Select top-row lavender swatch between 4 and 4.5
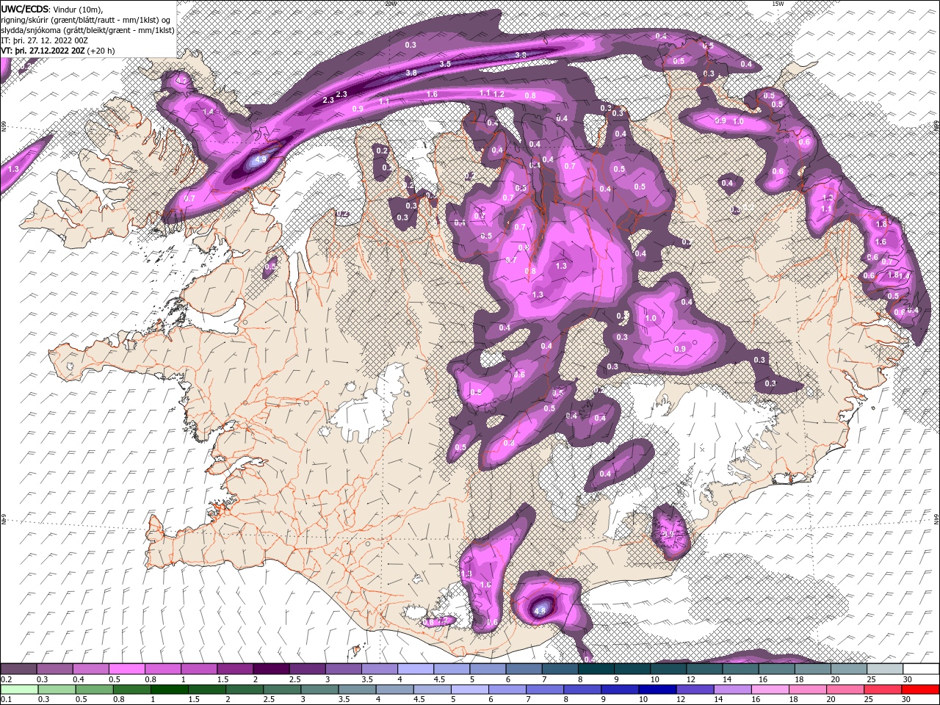940x705 pixels. point(416,669)
